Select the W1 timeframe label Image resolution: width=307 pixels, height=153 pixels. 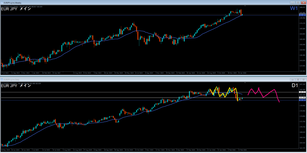pos(294,8)
